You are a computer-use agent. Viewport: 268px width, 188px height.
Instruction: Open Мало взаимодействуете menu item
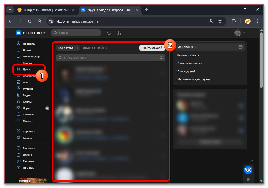[193, 79]
